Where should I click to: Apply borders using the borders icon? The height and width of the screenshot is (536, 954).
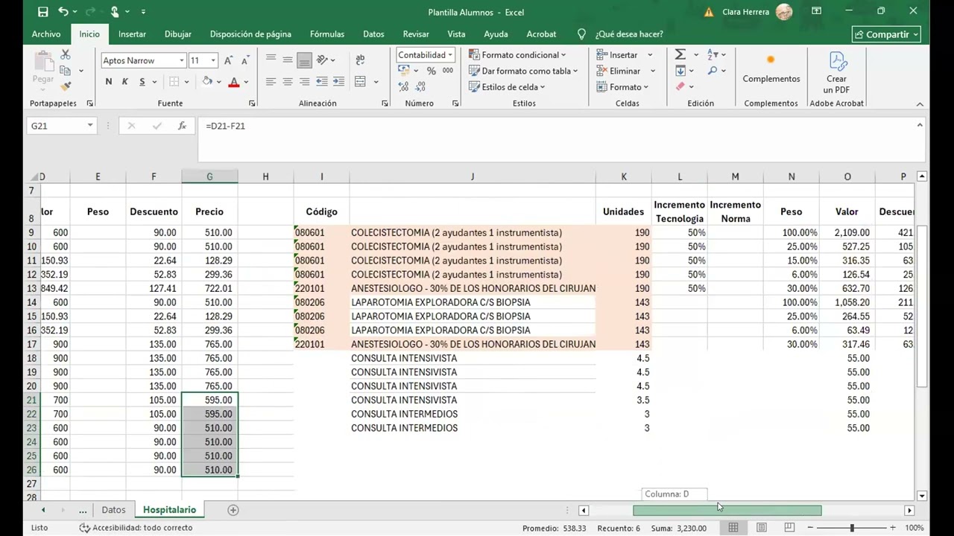point(174,82)
